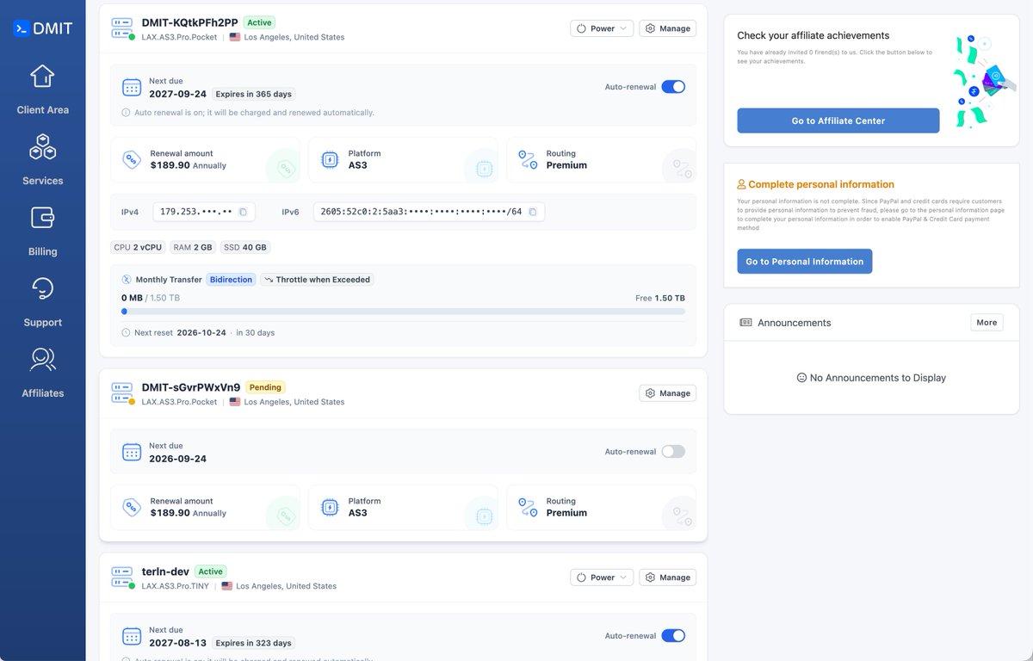Click server name DMIT-KQtkPFh2PP
1033x661 pixels.
click(x=189, y=22)
